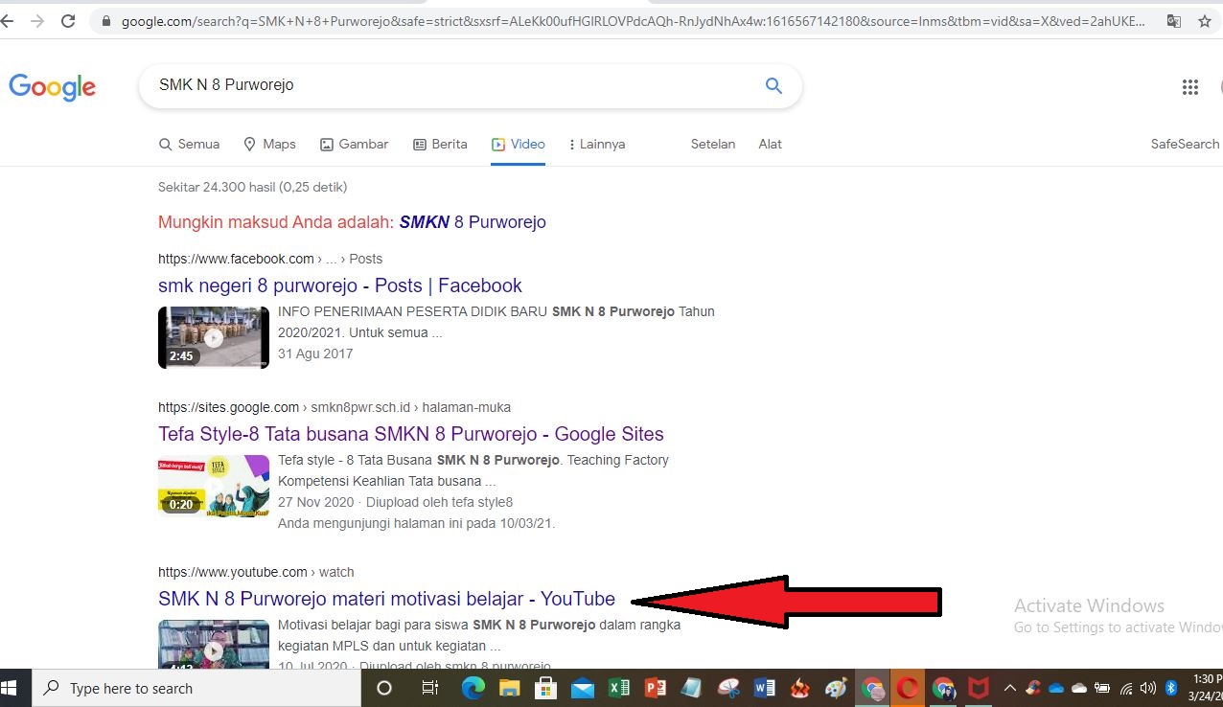The height and width of the screenshot is (707, 1223).
Task: Click the page translate icon in address bar
Action: [x=1173, y=19]
